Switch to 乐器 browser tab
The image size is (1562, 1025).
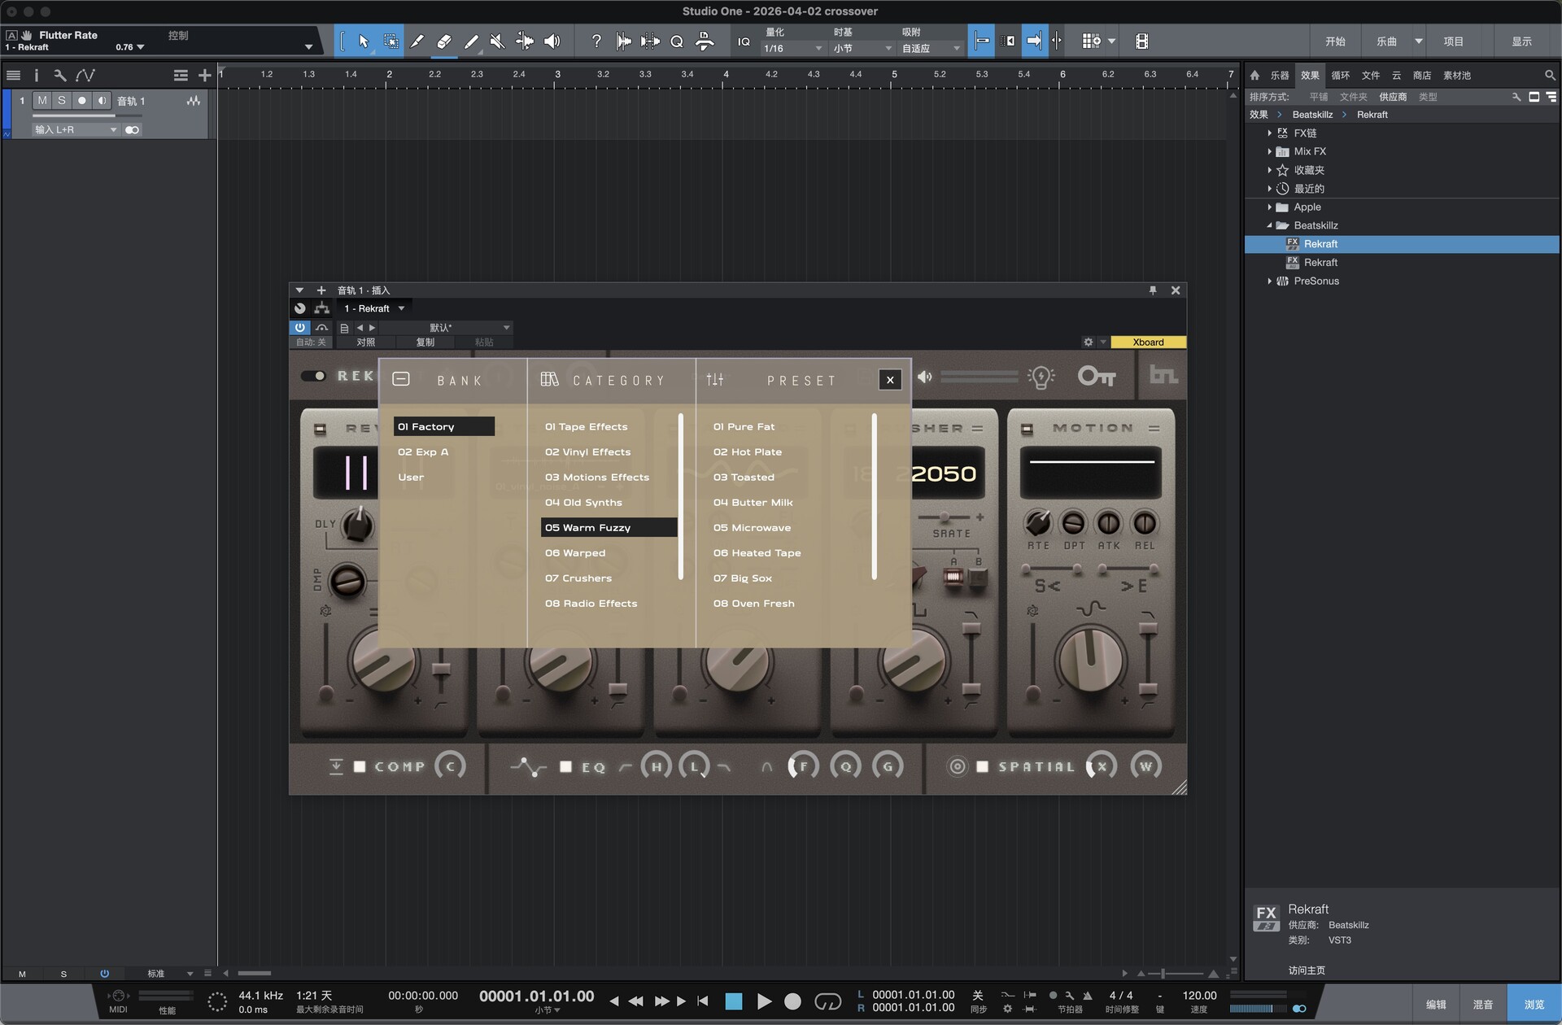point(1280,76)
